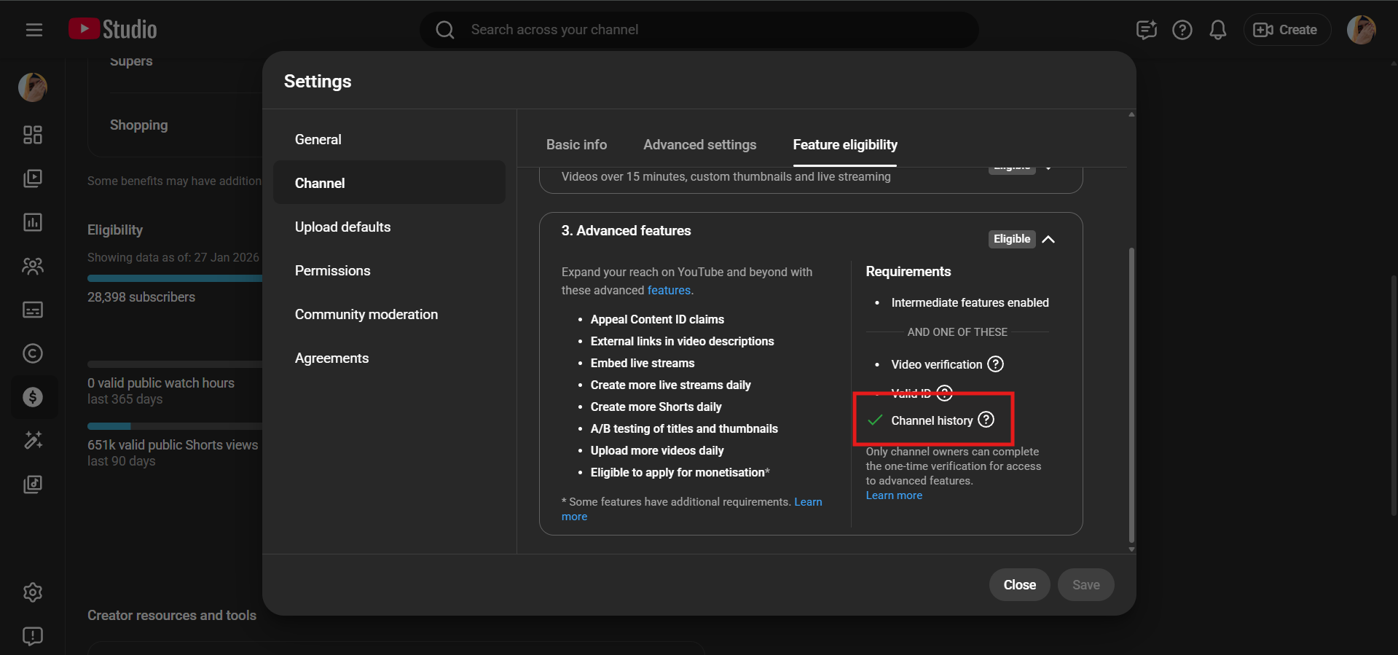Click the Close button
Image resolution: width=1398 pixels, height=655 pixels.
click(x=1019, y=585)
